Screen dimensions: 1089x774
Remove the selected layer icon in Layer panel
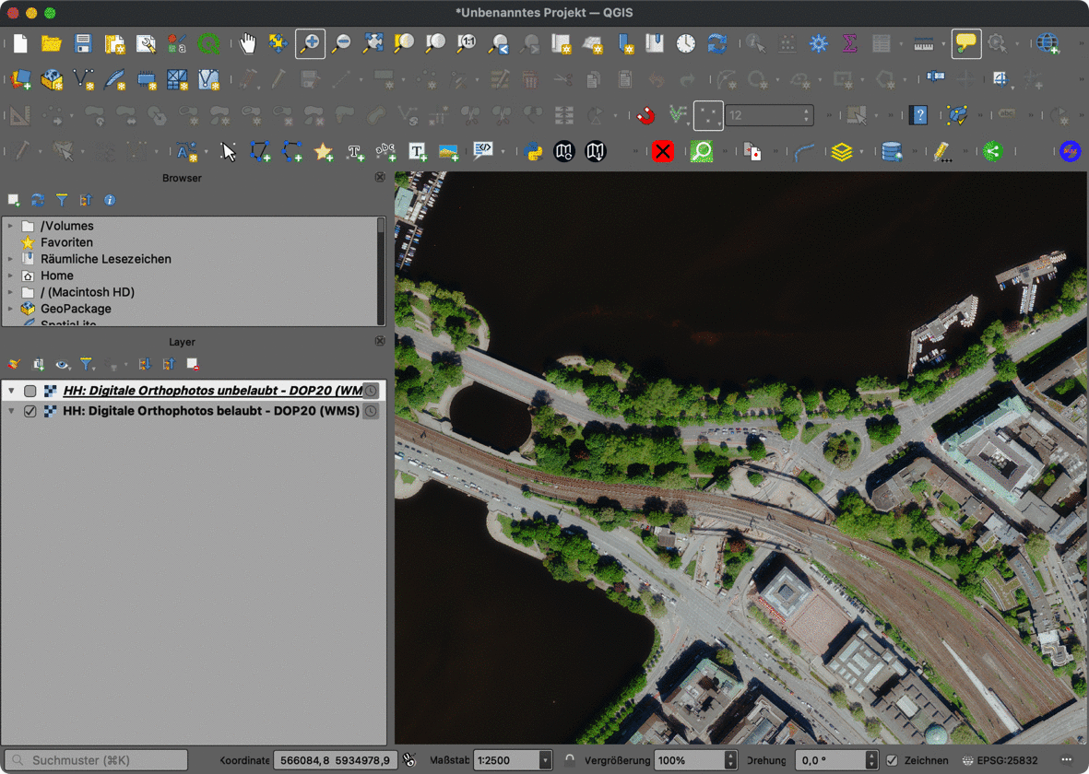193,365
